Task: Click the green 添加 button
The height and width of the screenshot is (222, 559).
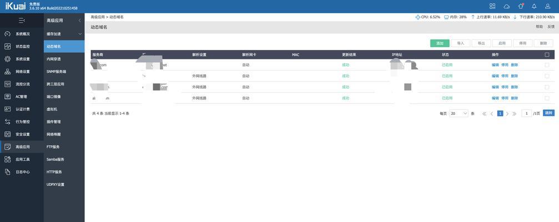Action: tap(440, 43)
